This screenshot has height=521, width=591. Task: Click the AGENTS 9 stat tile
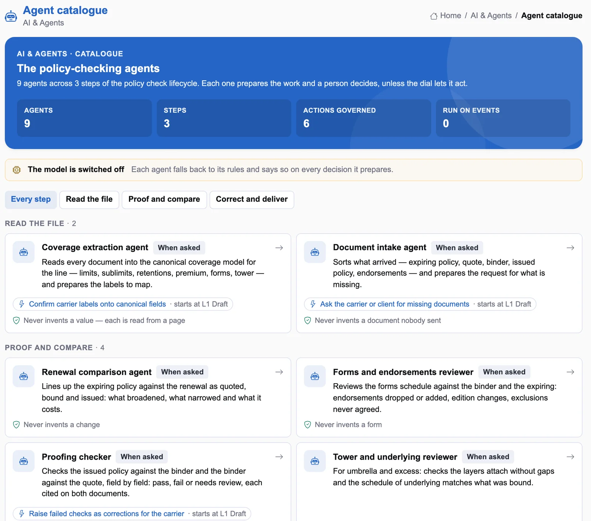[84, 118]
